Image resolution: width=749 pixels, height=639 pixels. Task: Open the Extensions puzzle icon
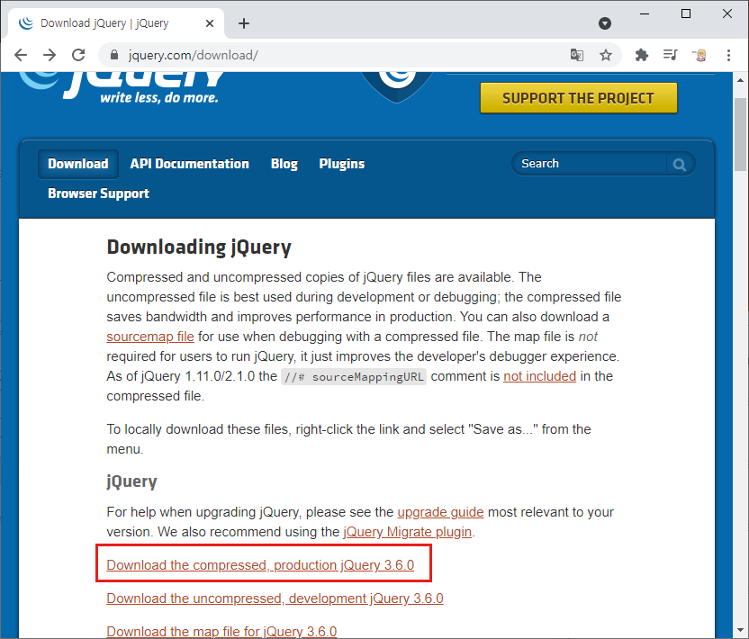[x=642, y=55]
